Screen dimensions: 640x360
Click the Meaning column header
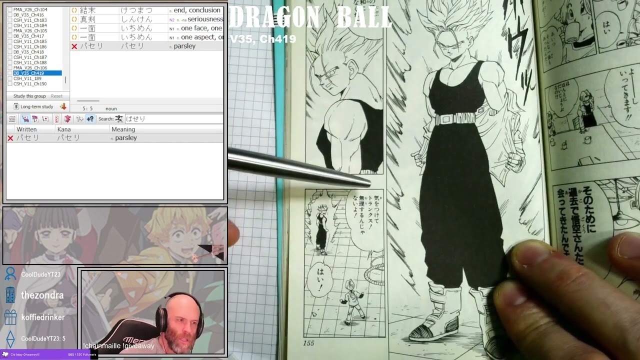pyautogui.click(x=123, y=129)
